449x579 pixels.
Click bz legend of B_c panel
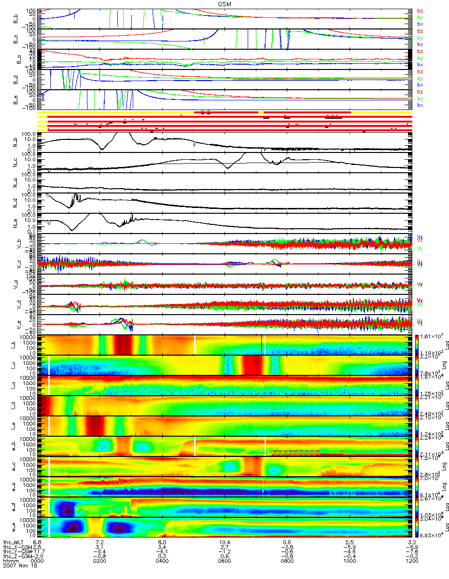point(420,31)
